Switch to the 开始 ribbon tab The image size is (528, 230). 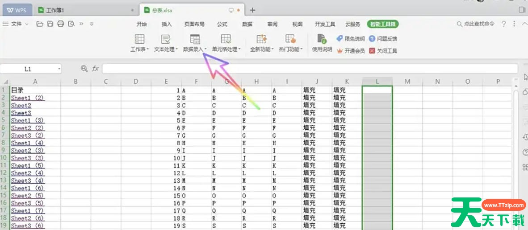(142, 24)
